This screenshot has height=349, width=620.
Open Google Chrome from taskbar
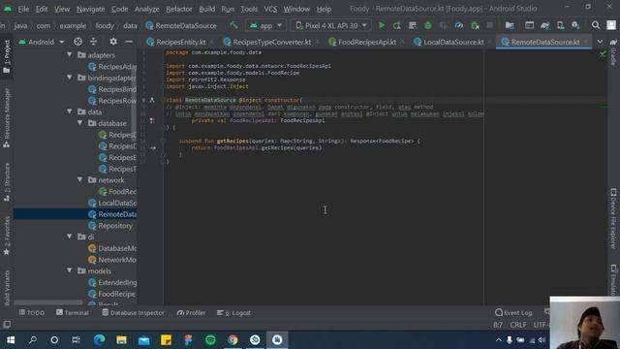232,339
